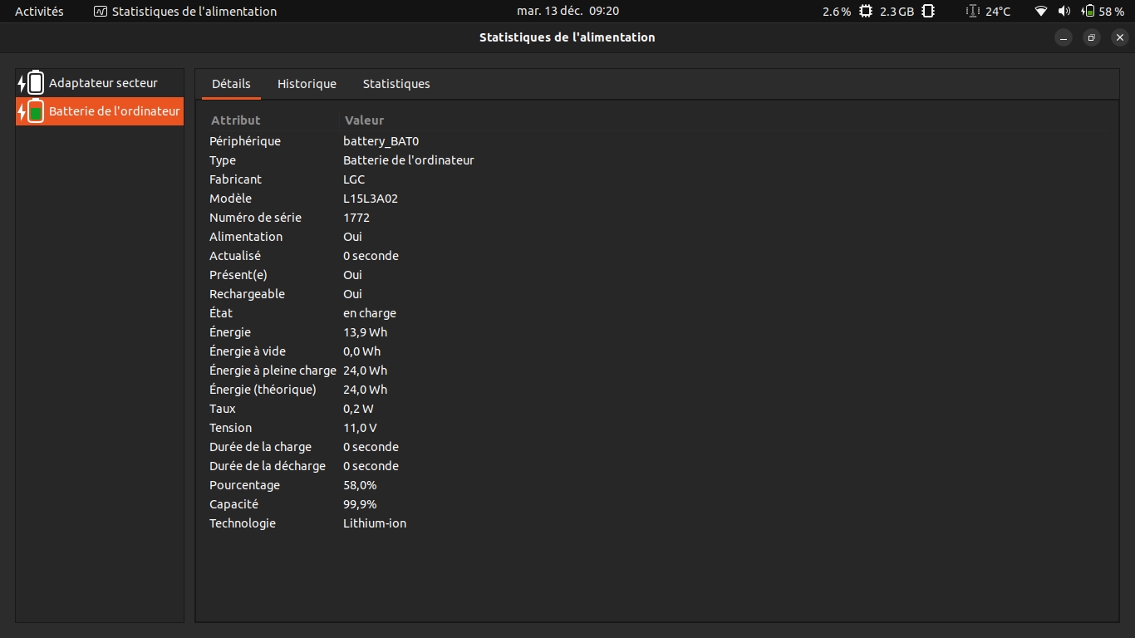Click the Valeur column header

[x=364, y=120]
